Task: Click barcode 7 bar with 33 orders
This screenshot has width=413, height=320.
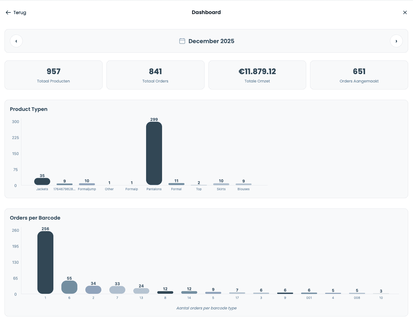Action: tap(117, 290)
